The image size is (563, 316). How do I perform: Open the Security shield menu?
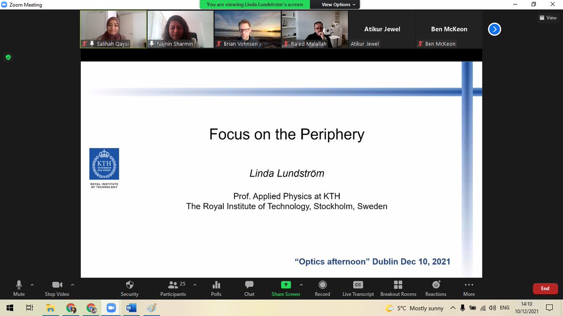pyautogui.click(x=129, y=288)
